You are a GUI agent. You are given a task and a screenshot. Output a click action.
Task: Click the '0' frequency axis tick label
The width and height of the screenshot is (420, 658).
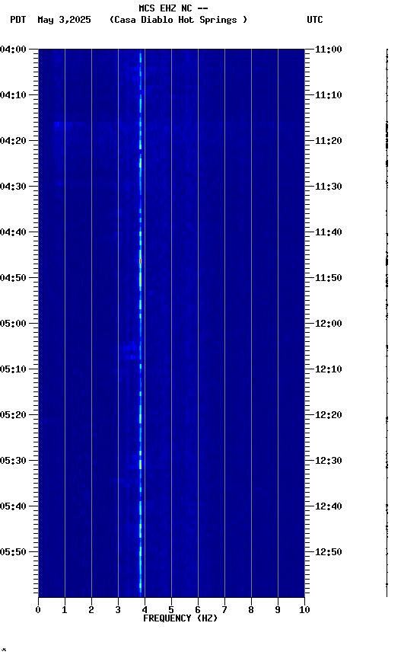point(38,610)
